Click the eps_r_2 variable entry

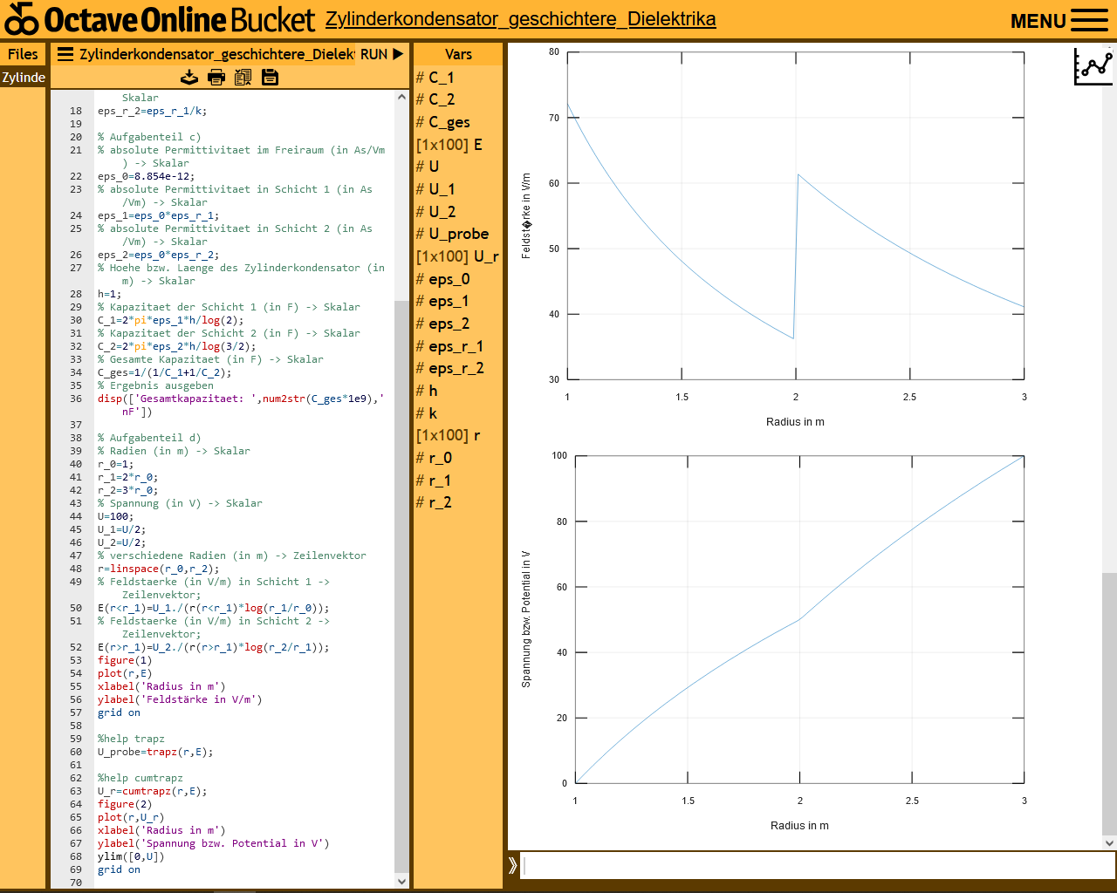(x=456, y=368)
